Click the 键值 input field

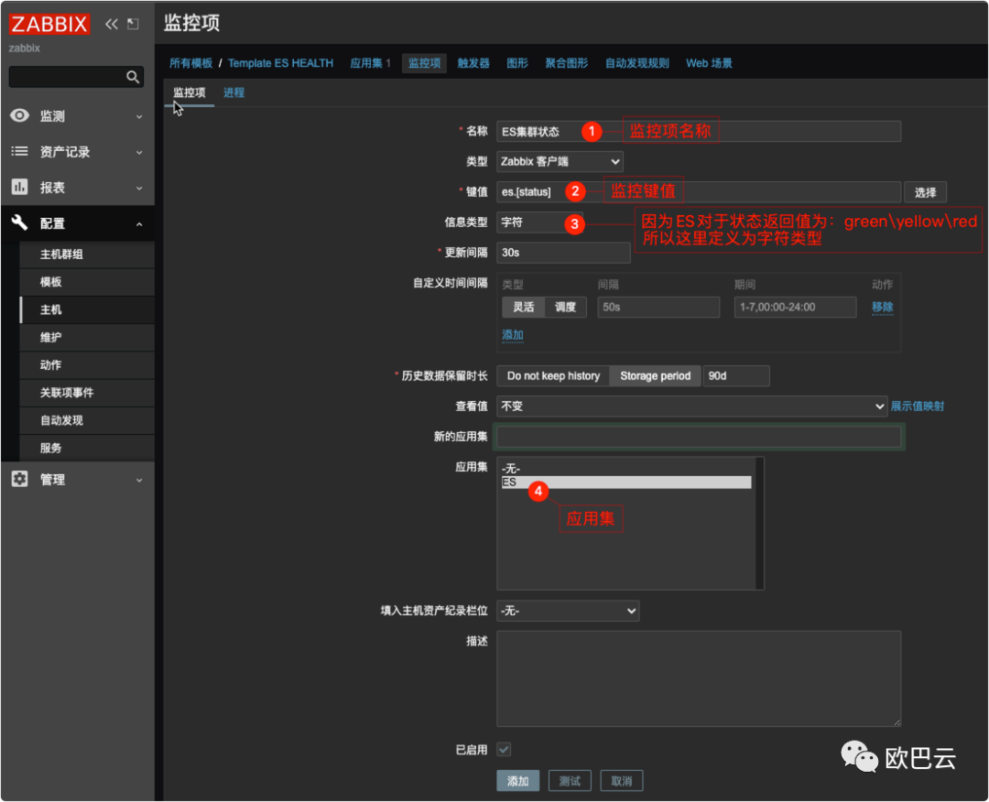point(699,191)
